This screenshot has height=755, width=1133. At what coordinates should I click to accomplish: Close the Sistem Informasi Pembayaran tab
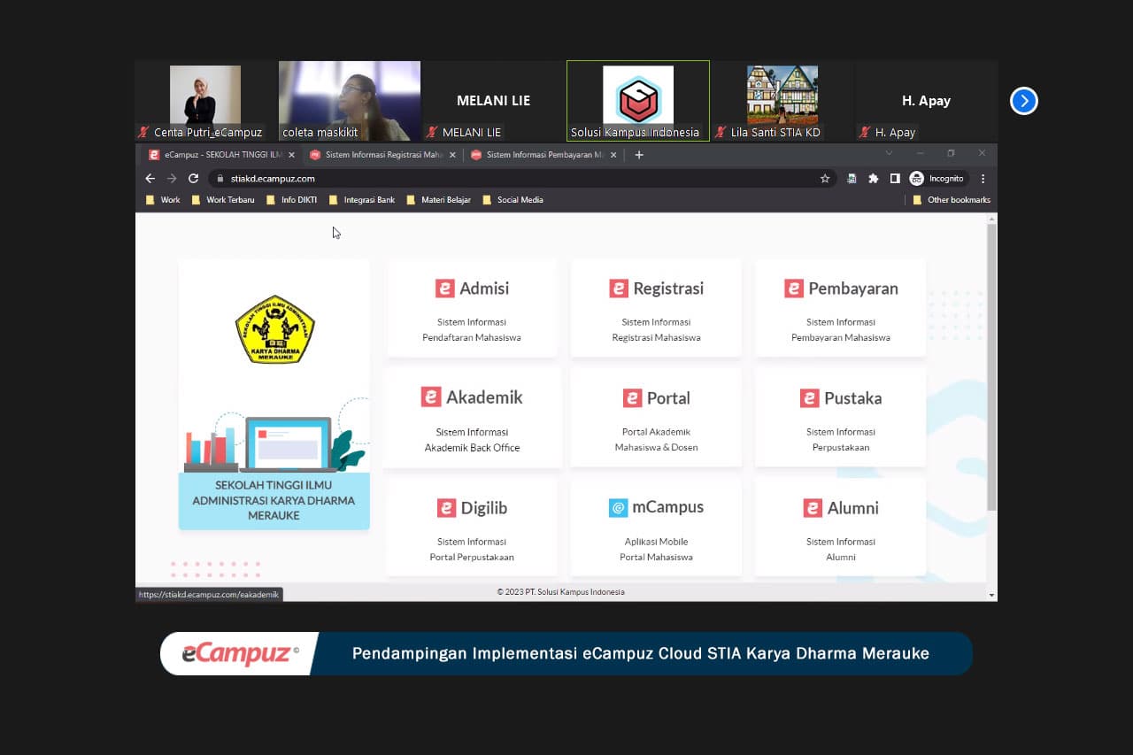click(613, 155)
